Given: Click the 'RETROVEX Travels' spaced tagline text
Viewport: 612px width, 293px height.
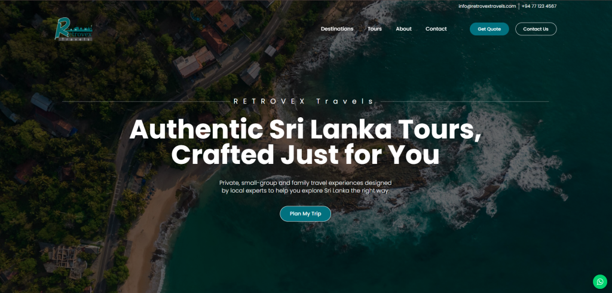Looking at the screenshot, I should pos(304,102).
